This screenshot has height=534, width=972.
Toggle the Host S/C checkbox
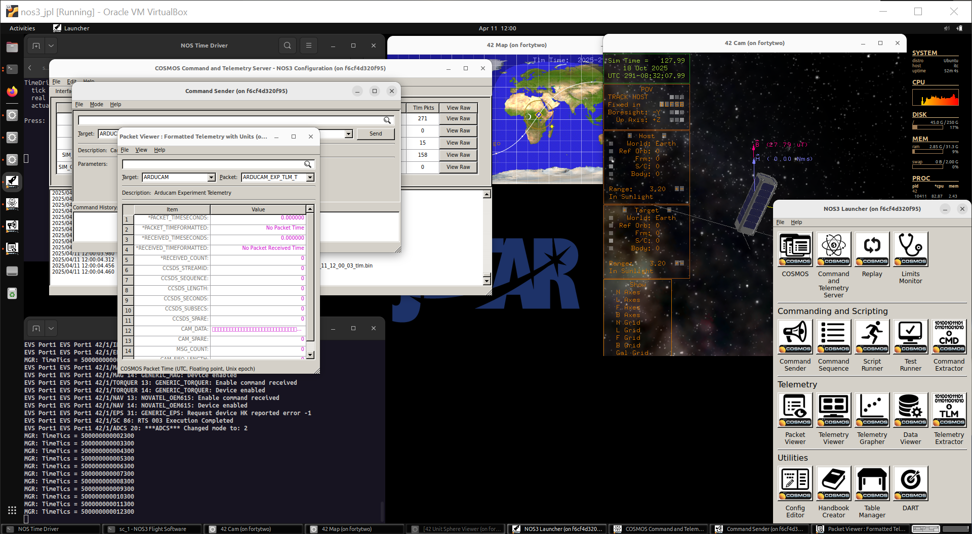click(612, 166)
